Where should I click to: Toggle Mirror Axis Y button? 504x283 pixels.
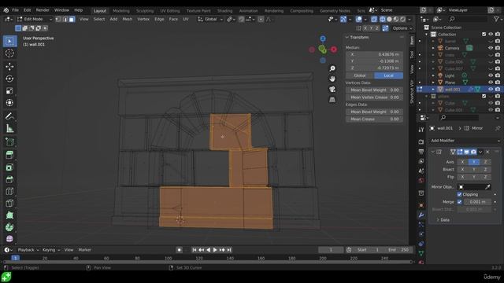pos(474,162)
